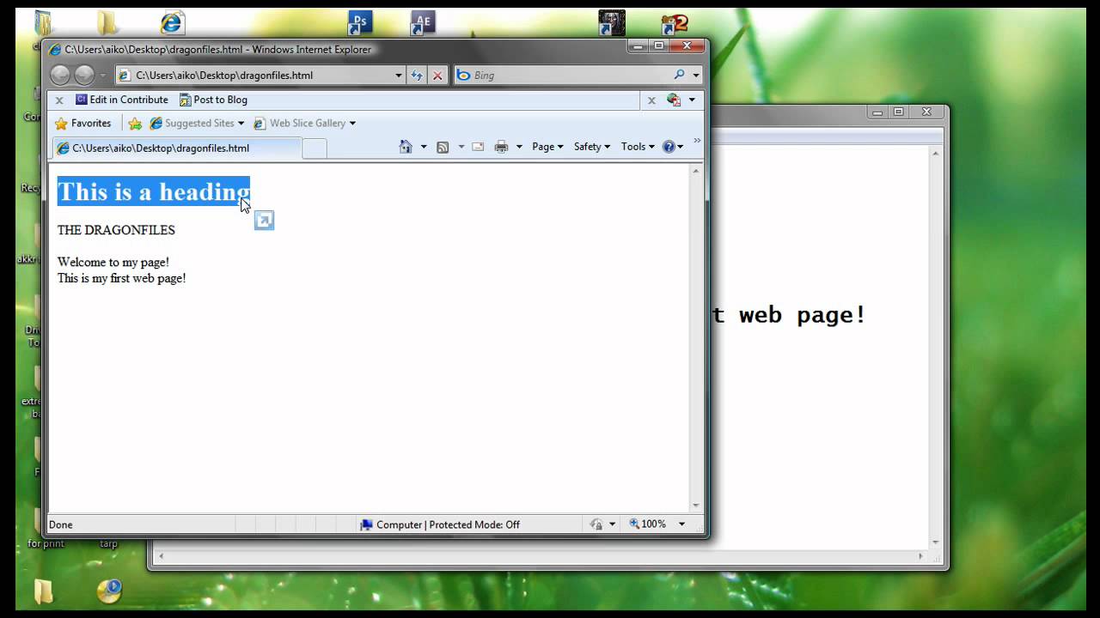Click the text 'Welcome to my page!'
1100x618 pixels.
point(113,262)
